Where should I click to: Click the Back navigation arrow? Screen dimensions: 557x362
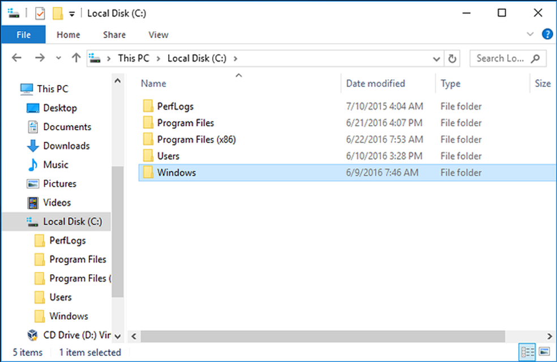pos(16,58)
